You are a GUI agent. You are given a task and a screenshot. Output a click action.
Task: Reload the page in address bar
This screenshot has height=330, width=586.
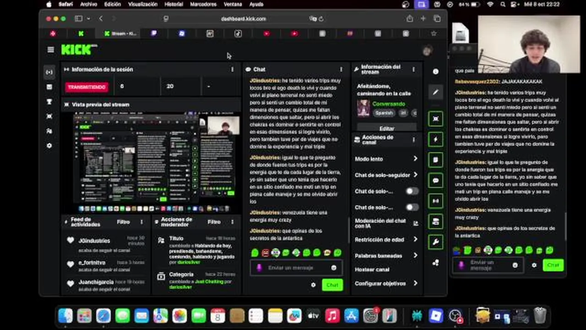(321, 19)
